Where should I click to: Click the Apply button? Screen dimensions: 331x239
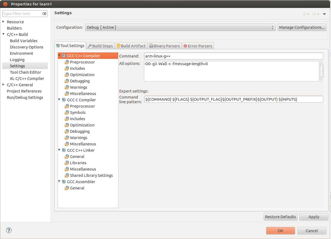tap(314, 217)
